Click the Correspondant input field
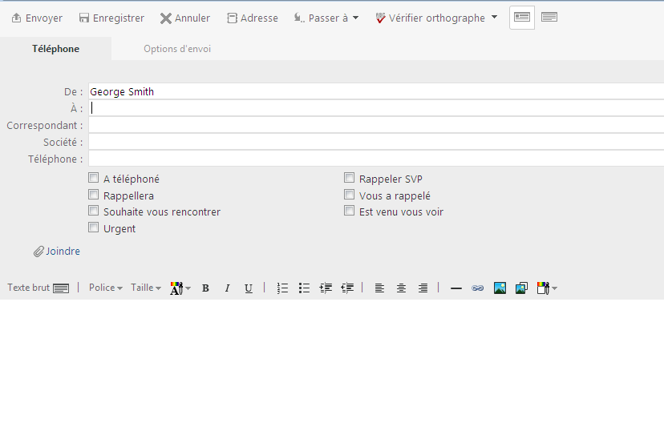 [x=376, y=125]
